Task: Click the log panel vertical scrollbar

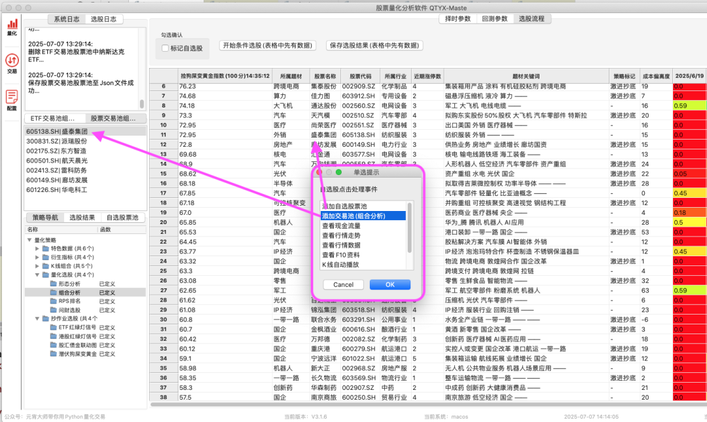Action: [x=141, y=104]
